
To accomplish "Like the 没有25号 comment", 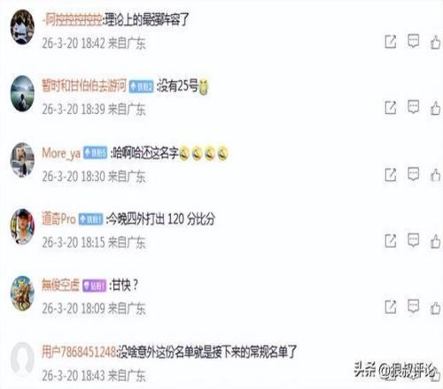I will pos(435,108).
